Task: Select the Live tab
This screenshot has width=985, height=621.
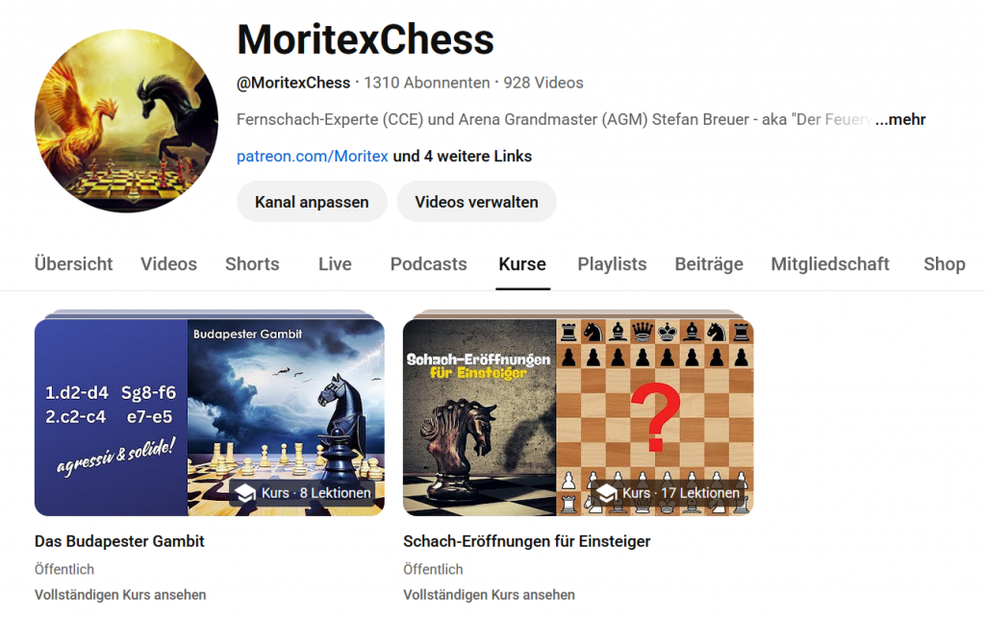Action: (x=335, y=263)
